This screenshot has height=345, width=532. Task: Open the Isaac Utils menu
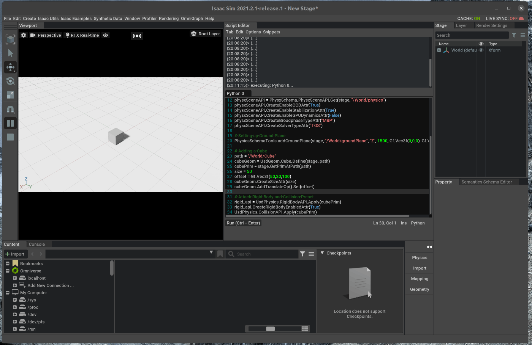pyautogui.click(x=48, y=19)
